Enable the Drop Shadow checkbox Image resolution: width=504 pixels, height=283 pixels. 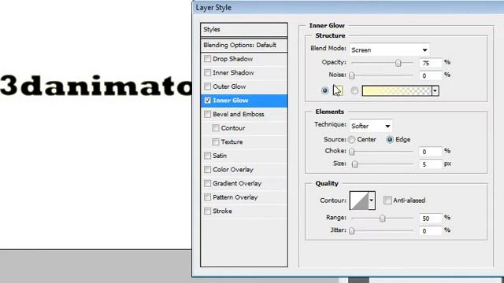tap(207, 59)
